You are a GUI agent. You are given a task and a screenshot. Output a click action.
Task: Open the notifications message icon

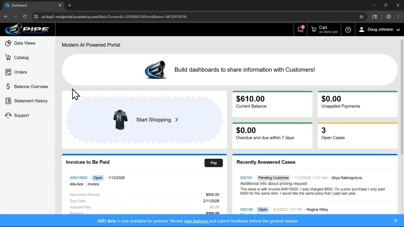(x=301, y=30)
